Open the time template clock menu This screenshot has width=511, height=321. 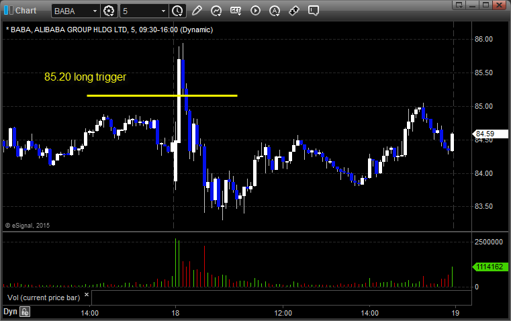click(178, 11)
